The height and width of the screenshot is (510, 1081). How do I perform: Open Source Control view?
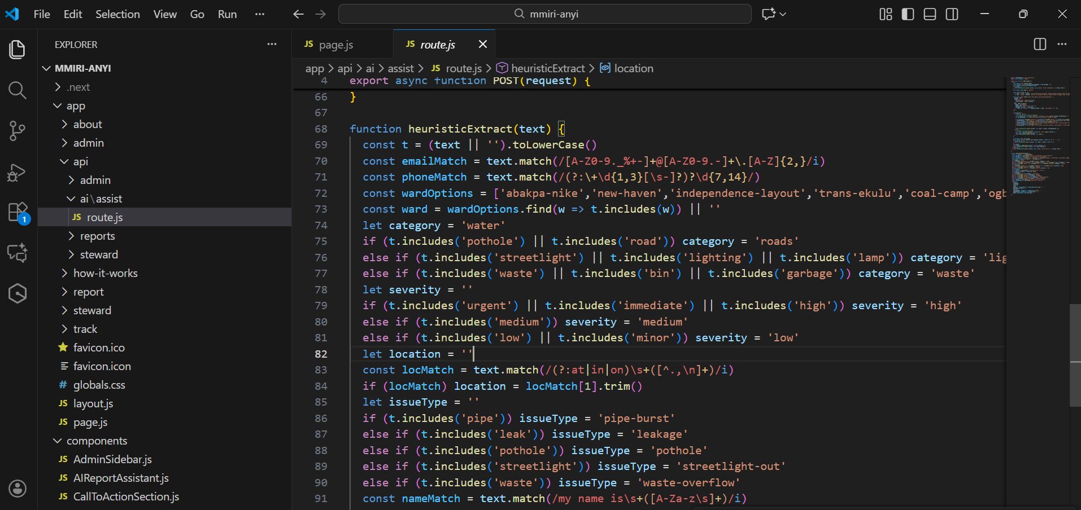coord(18,131)
